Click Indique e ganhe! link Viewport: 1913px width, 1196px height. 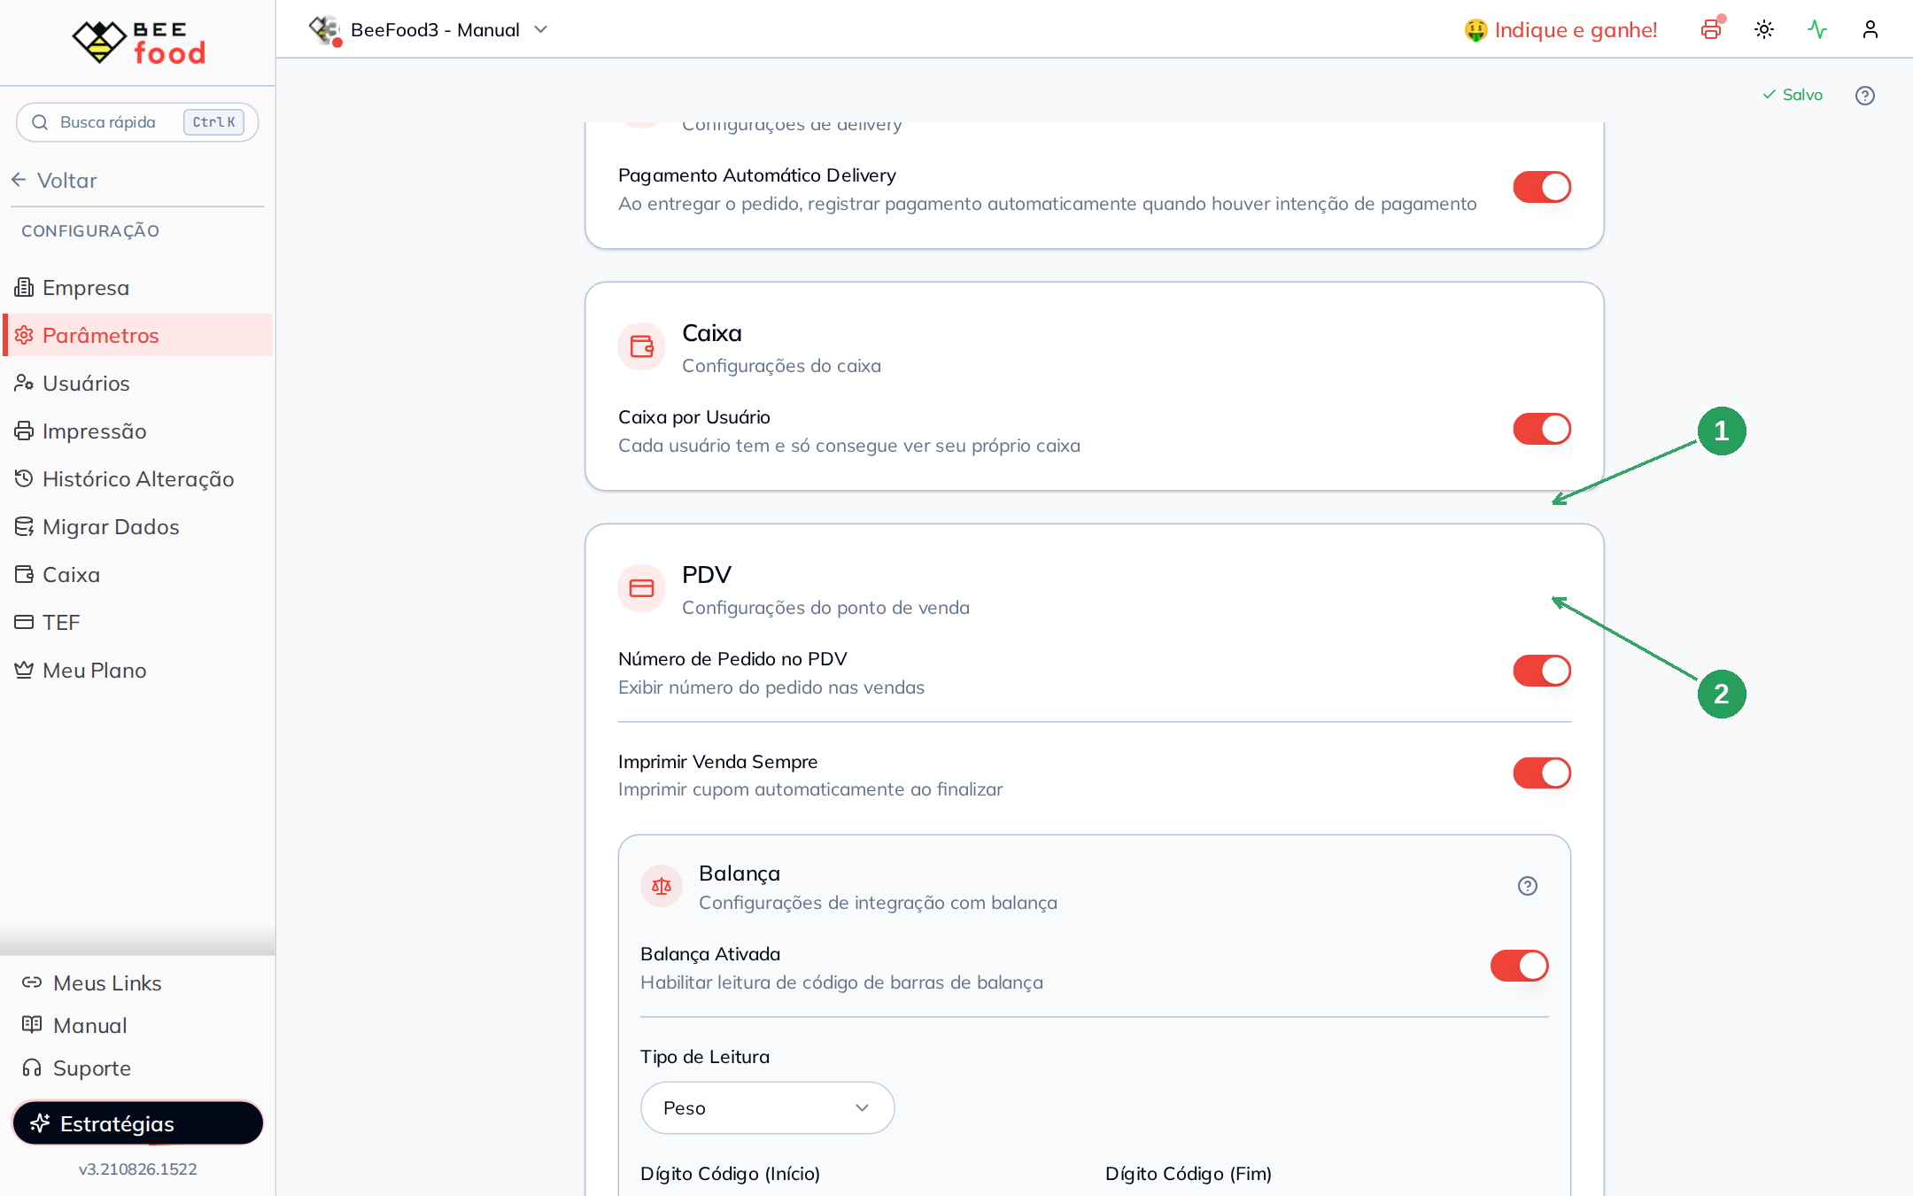point(1561,29)
